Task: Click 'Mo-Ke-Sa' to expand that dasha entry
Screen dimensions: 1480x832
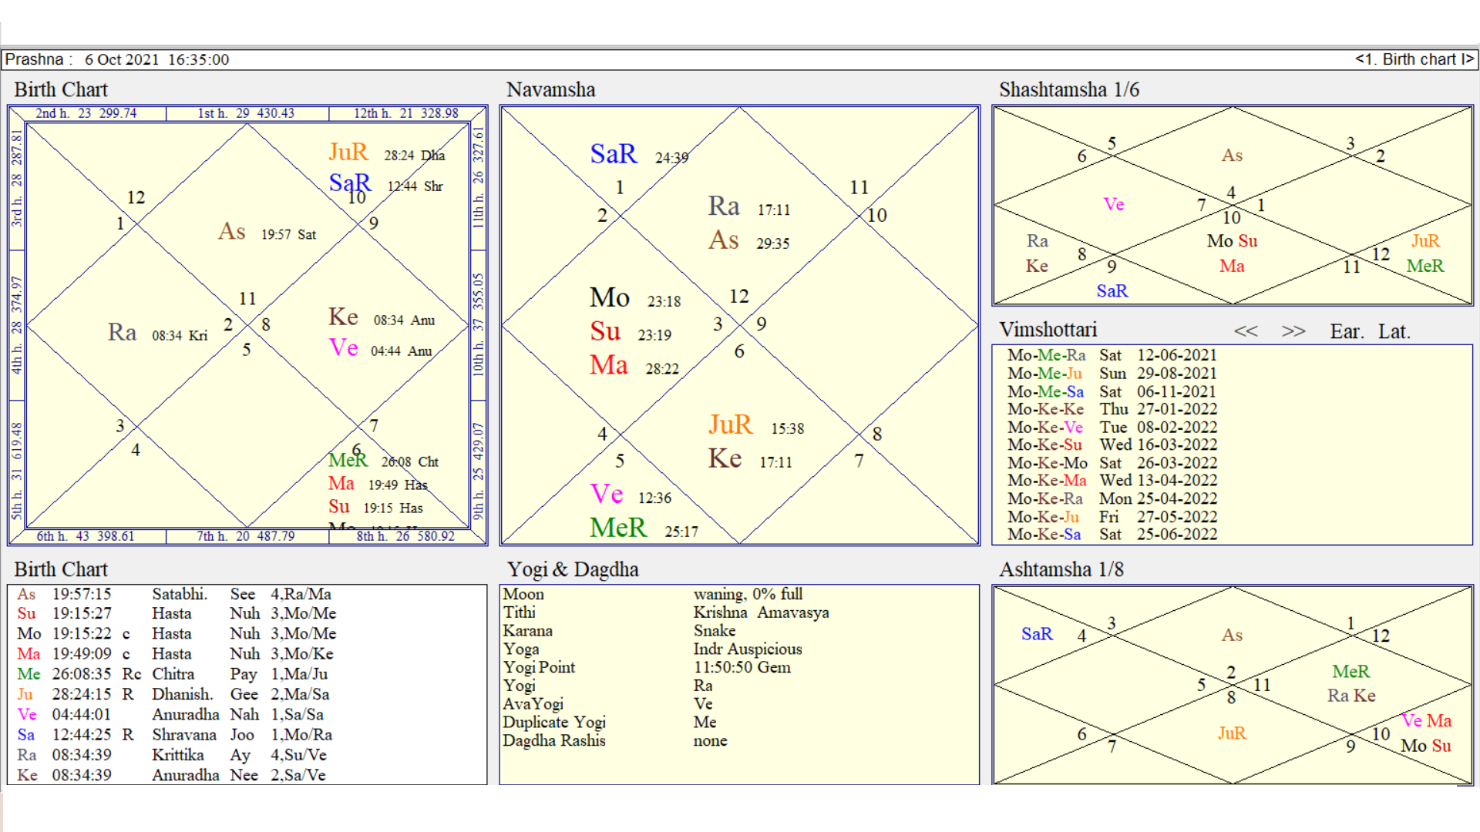Action: click(x=1048, y=535)
